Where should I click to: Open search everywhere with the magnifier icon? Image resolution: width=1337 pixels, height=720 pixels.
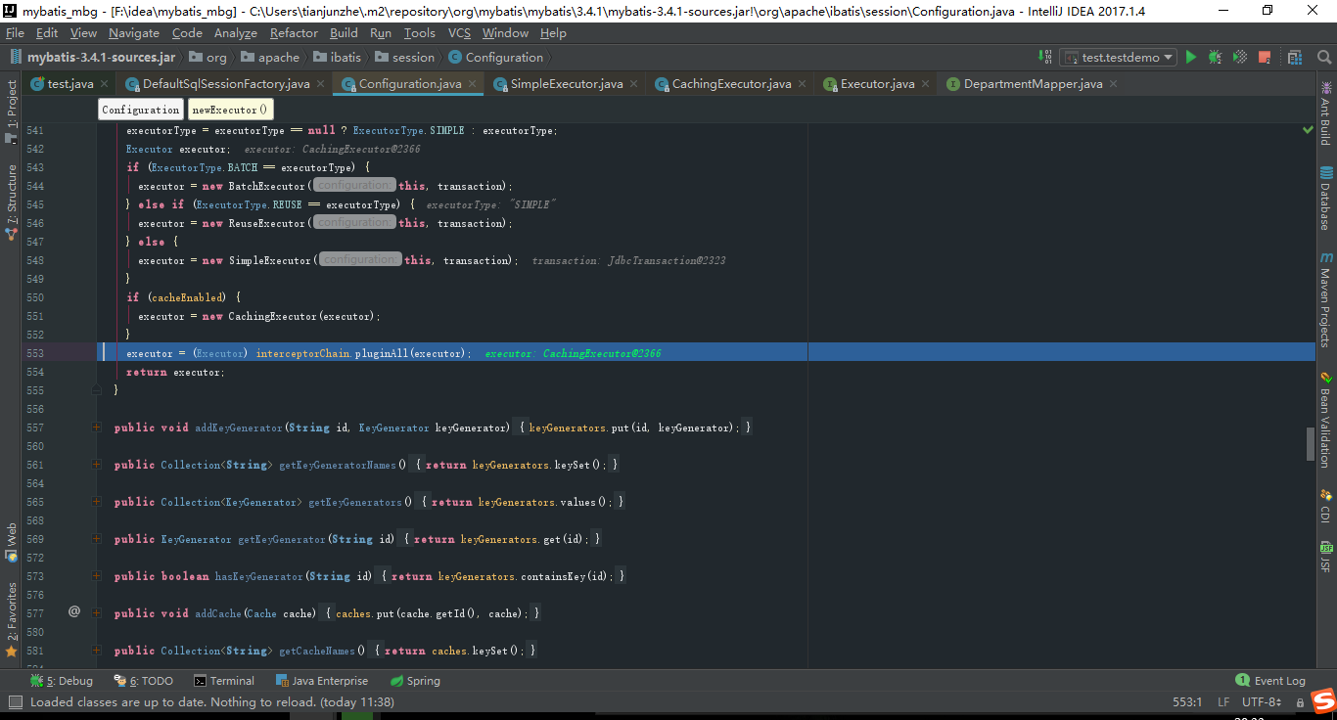coord(1324,57)
